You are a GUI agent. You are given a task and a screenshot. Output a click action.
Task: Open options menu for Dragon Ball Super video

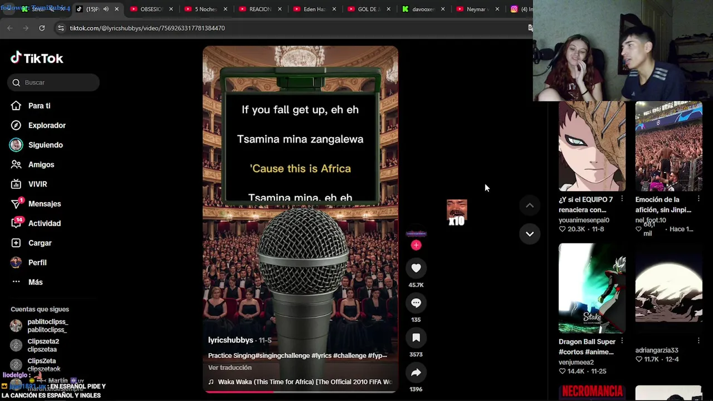tap(622, 341)
